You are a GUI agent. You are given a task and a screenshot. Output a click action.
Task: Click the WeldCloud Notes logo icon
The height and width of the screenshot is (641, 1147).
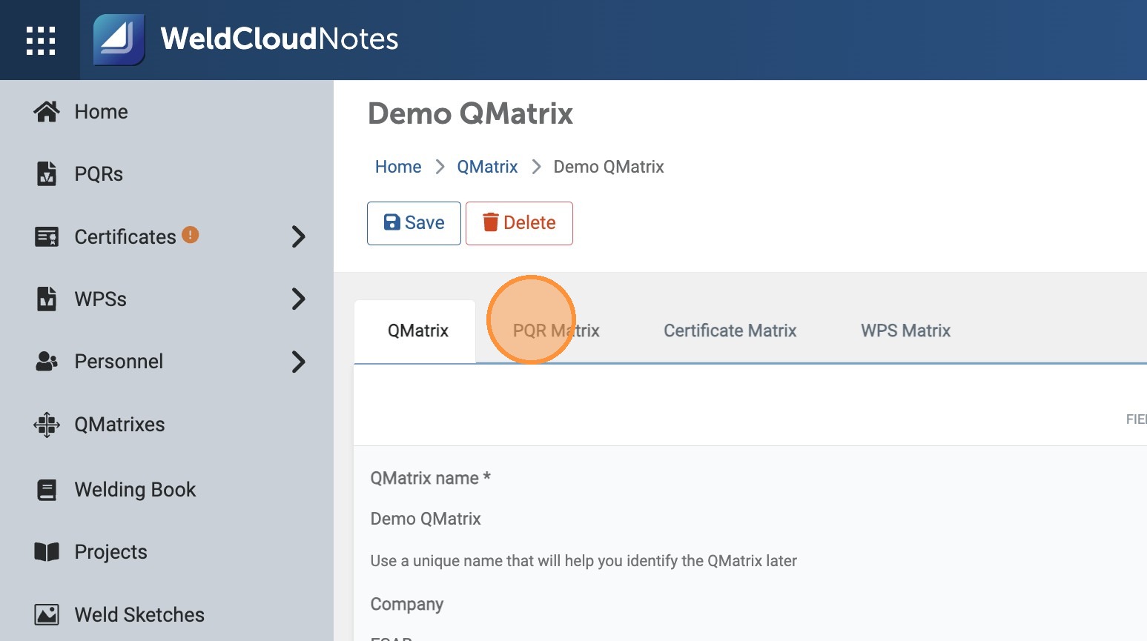tap(119, 40)
